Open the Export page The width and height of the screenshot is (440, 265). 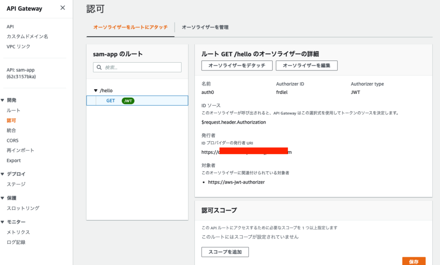click(x=13, y=160)
